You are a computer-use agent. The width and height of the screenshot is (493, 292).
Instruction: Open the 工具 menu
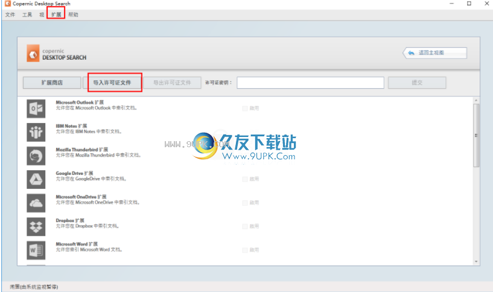[x=27, y=14]
